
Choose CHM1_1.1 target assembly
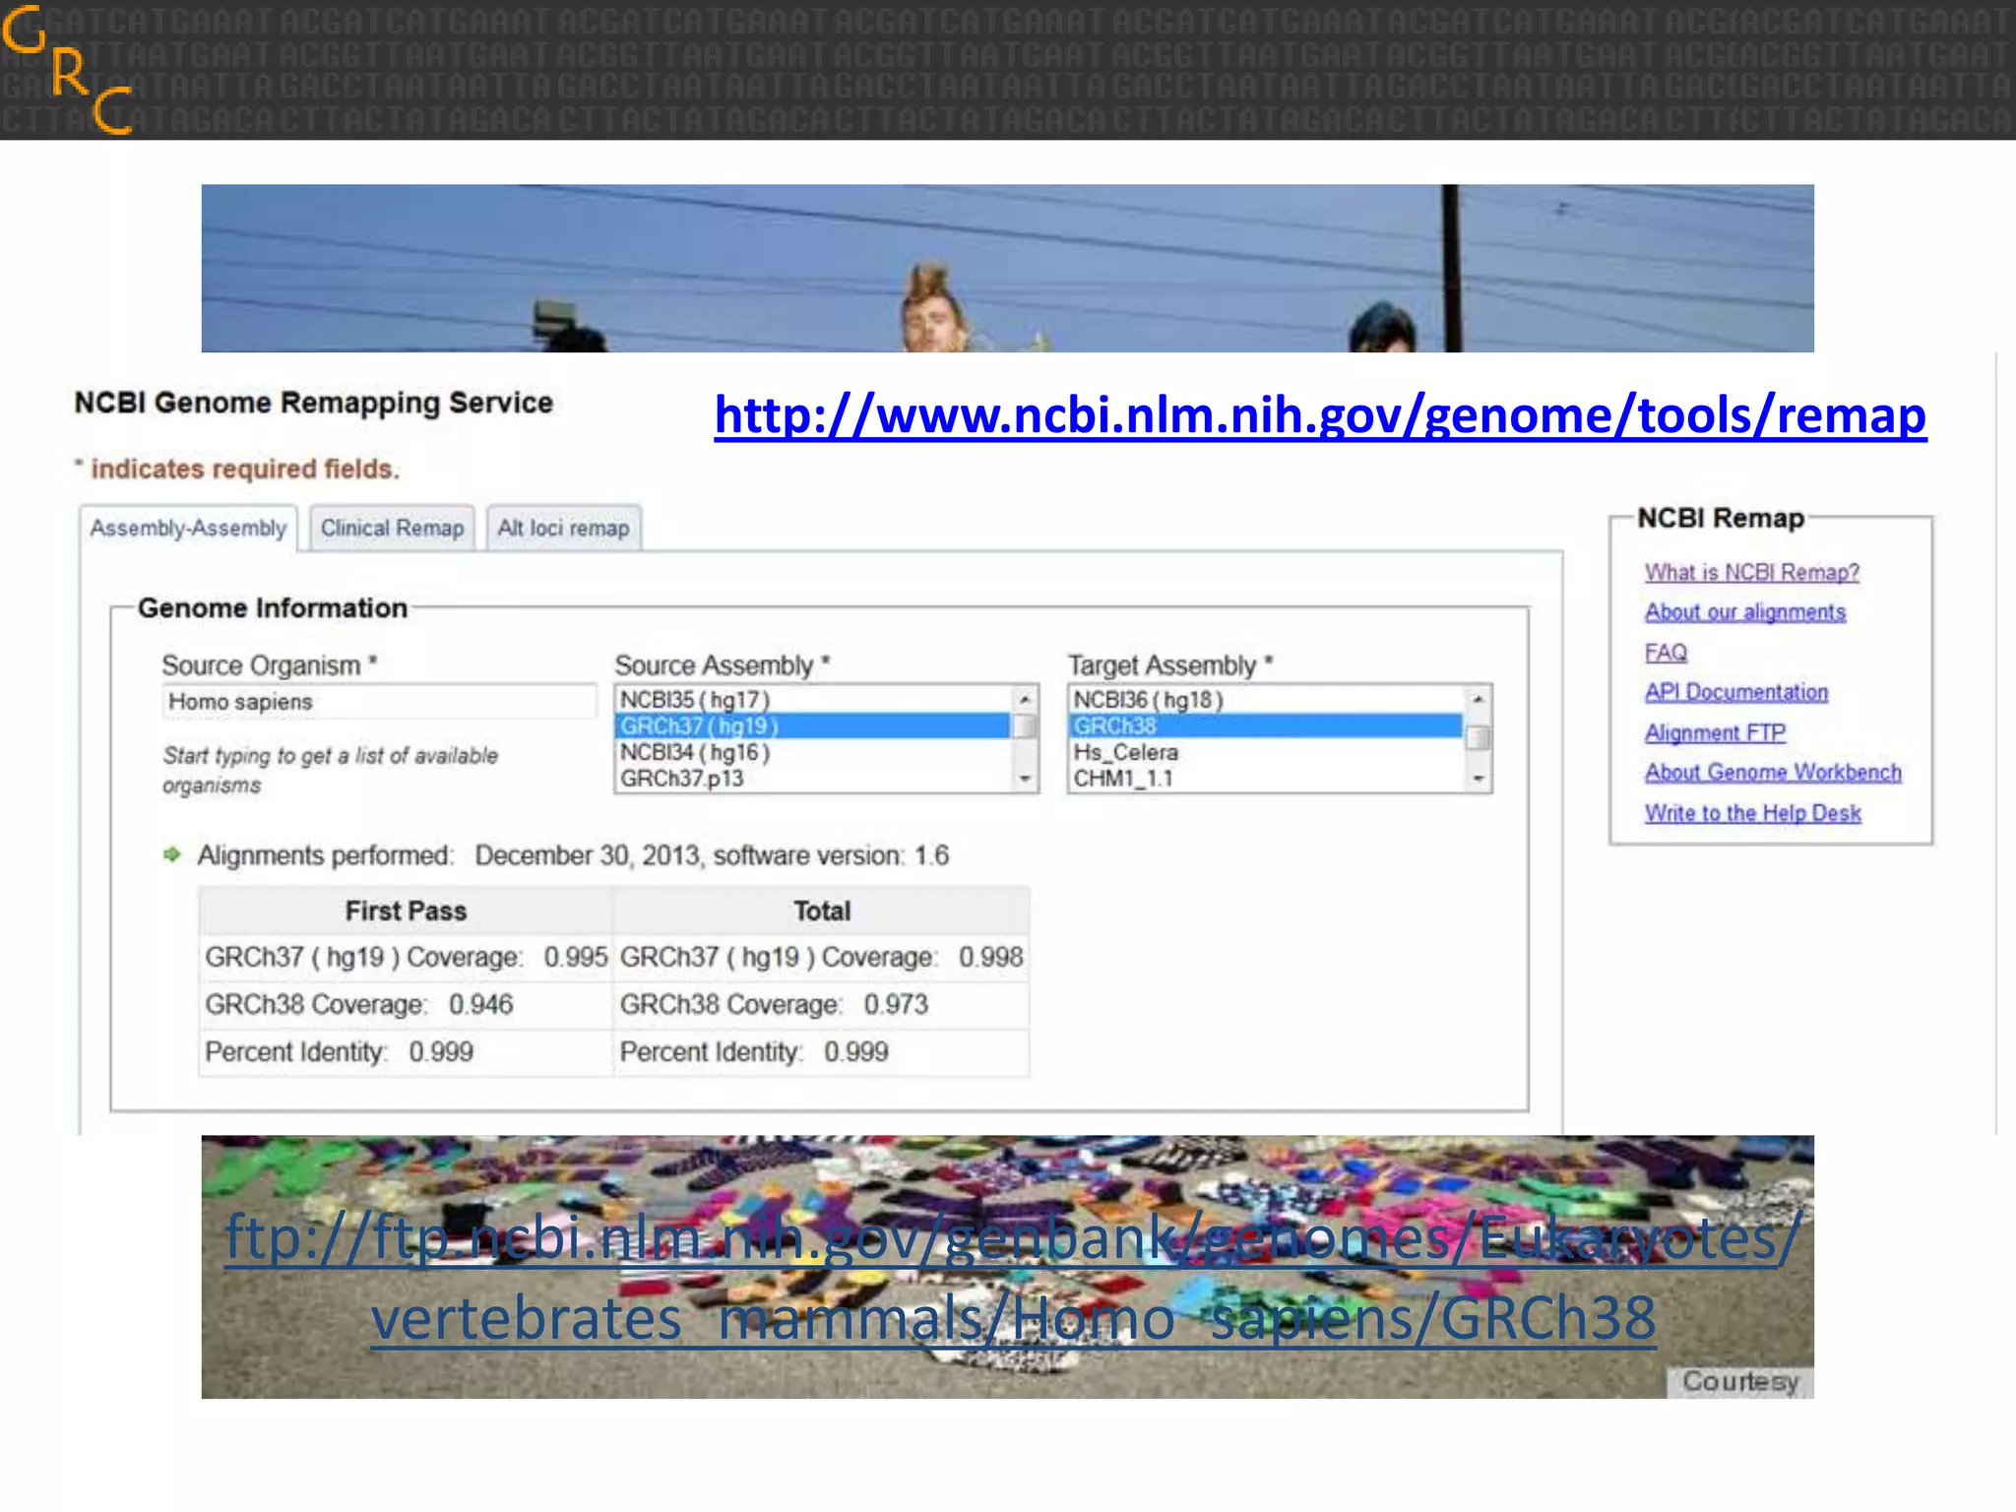click(x=1266, y=778)
